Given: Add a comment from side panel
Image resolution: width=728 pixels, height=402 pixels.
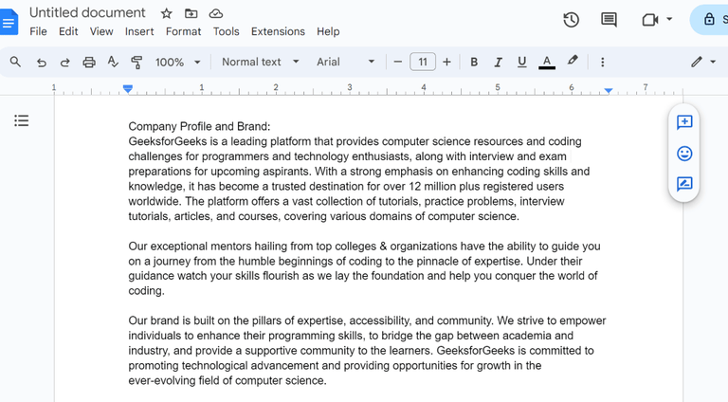Looking at the screenshot, I should [x=684, y=122].
